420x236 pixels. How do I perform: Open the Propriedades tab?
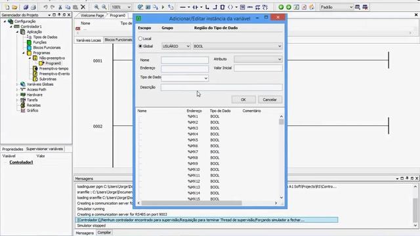(12, 149)
